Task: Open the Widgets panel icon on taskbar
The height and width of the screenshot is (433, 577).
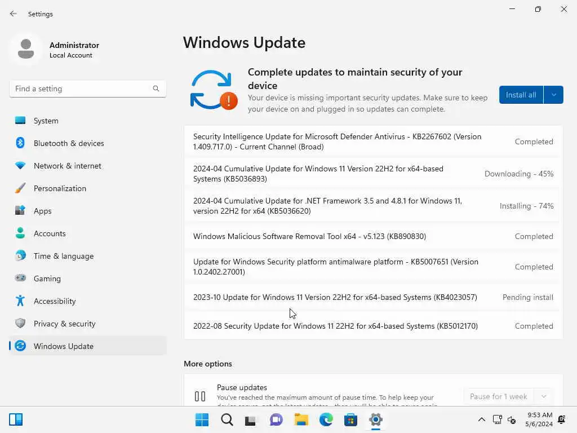Action: (16, 419)
